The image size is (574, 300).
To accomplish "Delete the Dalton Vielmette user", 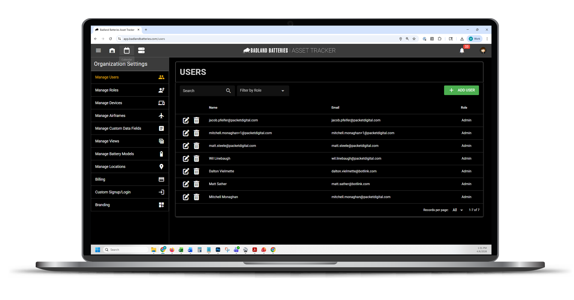I will tap(196, 171).
